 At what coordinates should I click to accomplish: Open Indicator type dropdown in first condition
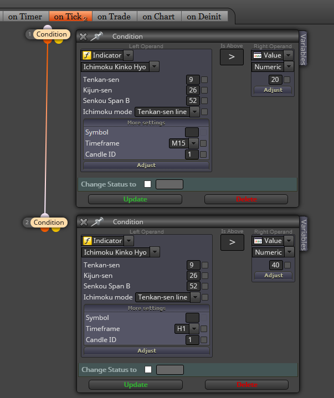[129, 55]
